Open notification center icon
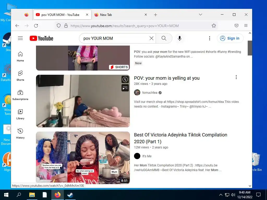This screenshot has width=267, height=200. (258, 195)
